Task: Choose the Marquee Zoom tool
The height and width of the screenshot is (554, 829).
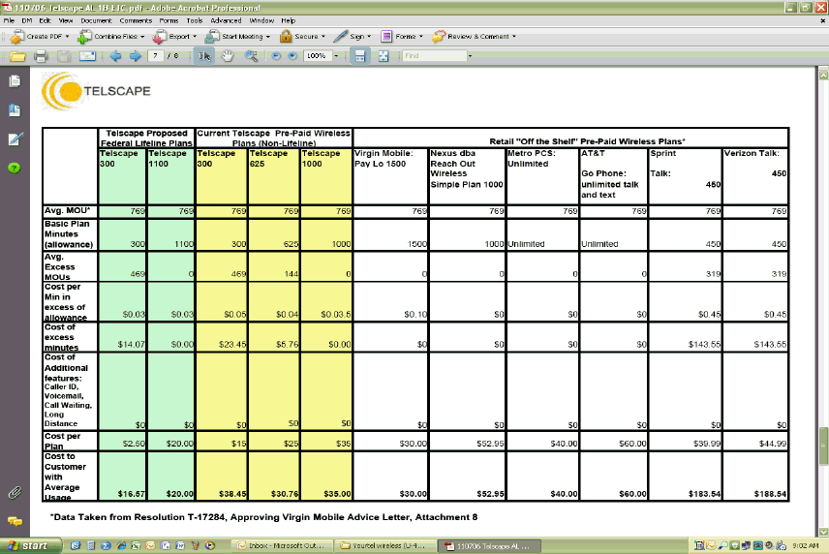Action: pyautogui.click(x=251, y=56)
